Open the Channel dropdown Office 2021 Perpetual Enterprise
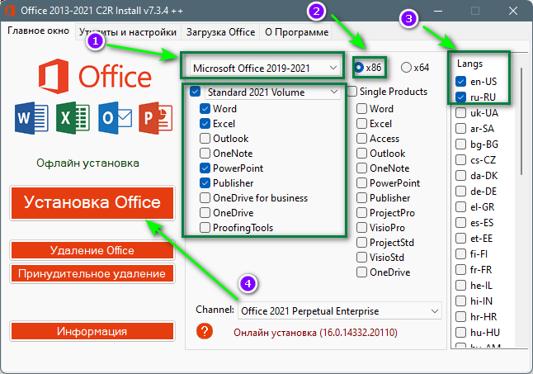Screen dimensions: 533x374 [340, 310]
